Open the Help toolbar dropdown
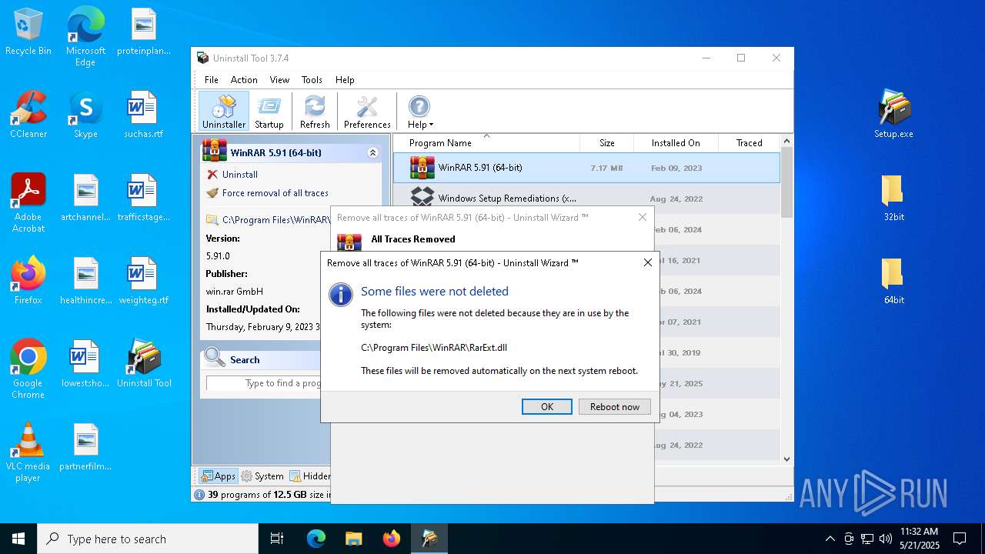This screenshot has width=985, height=554. pyautogui.click(x=420, y=112)
